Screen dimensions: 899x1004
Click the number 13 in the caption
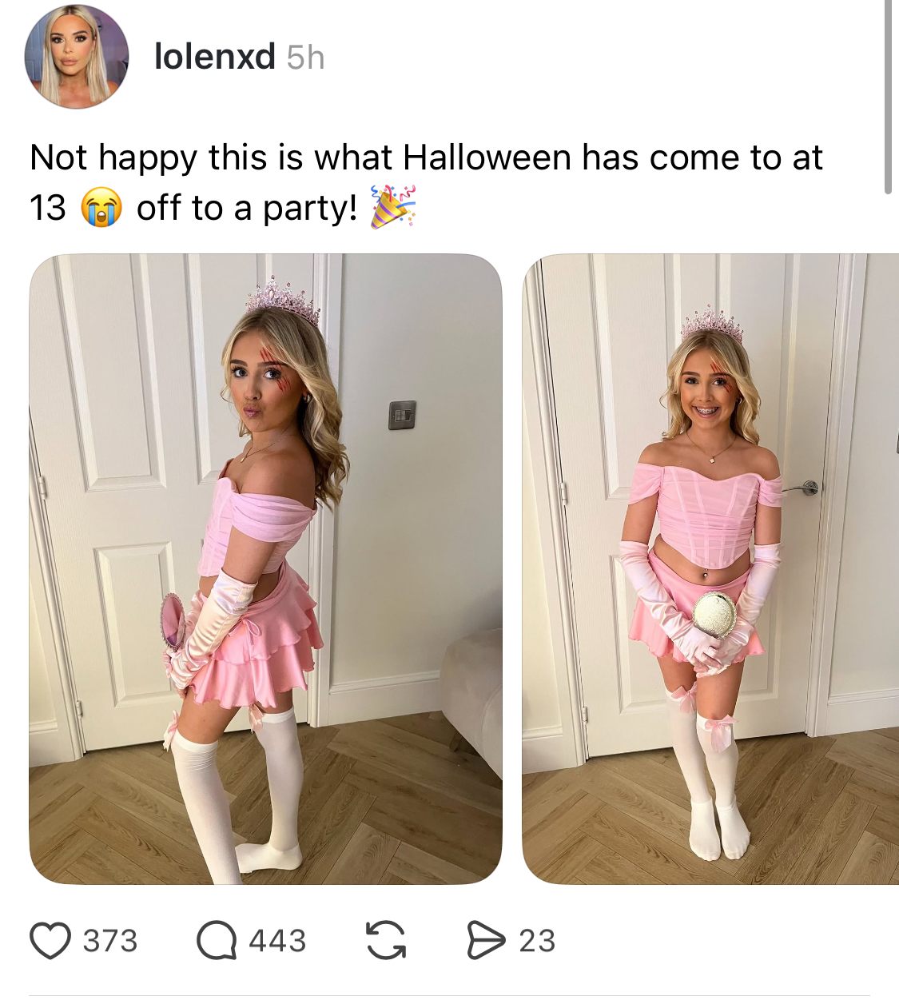click(x=48, y=208)
